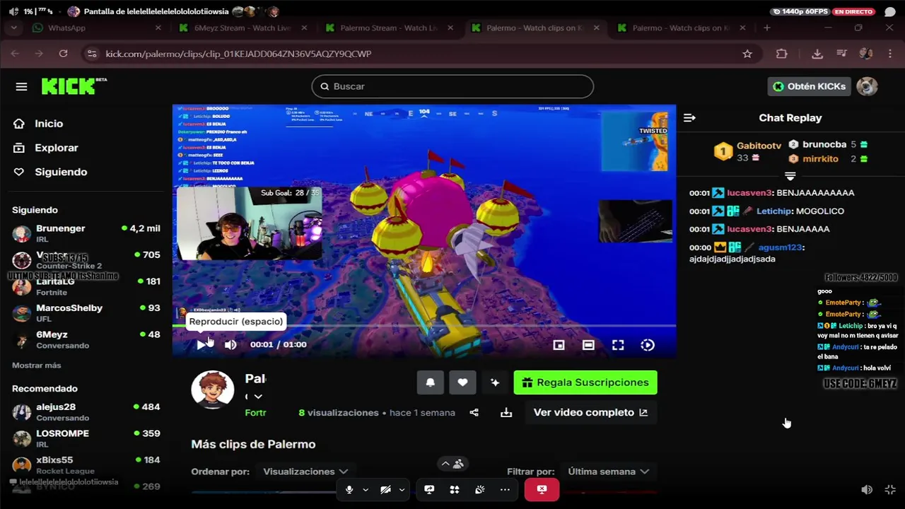Expand camera options chevron
Image resolution: width=905 pixels, height=509 pixels.
pos(402,489)
